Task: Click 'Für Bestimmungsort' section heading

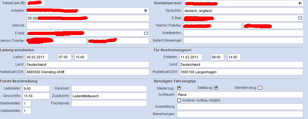Action: 173,50
